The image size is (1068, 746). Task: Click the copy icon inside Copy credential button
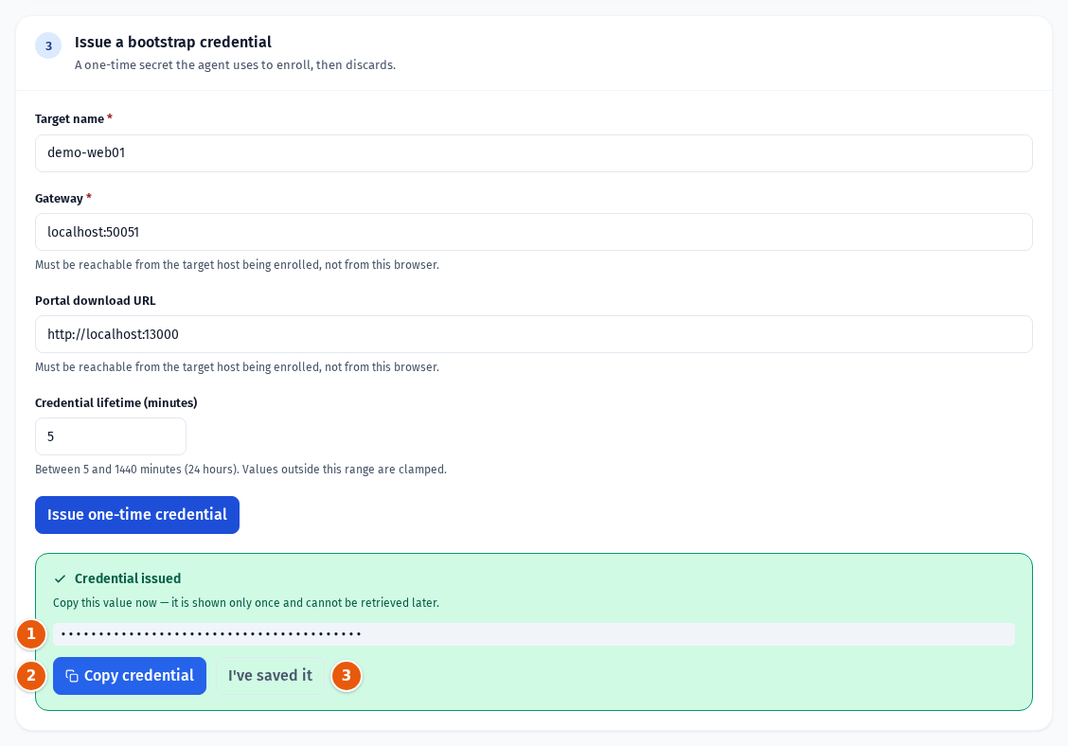(x=72, y=676)
